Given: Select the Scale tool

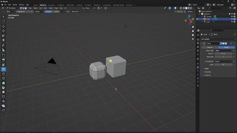Looking at the screenshot, I should click(3, 35).
